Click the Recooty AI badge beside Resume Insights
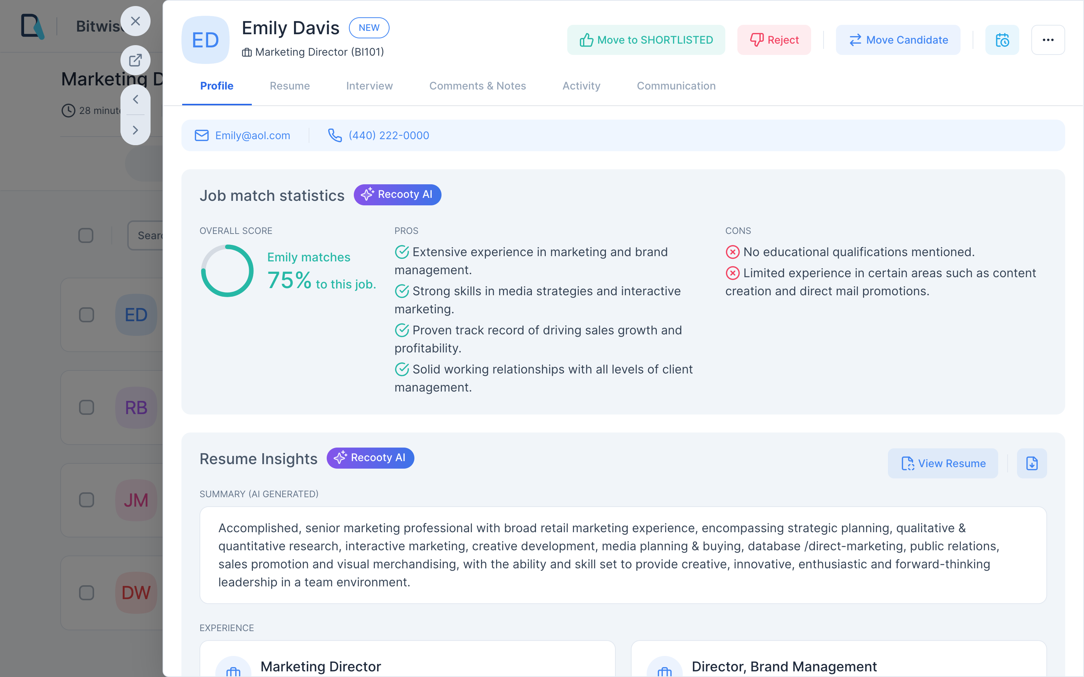The height and width of the screenshot is (677, 1084). [x=370, y=458]
